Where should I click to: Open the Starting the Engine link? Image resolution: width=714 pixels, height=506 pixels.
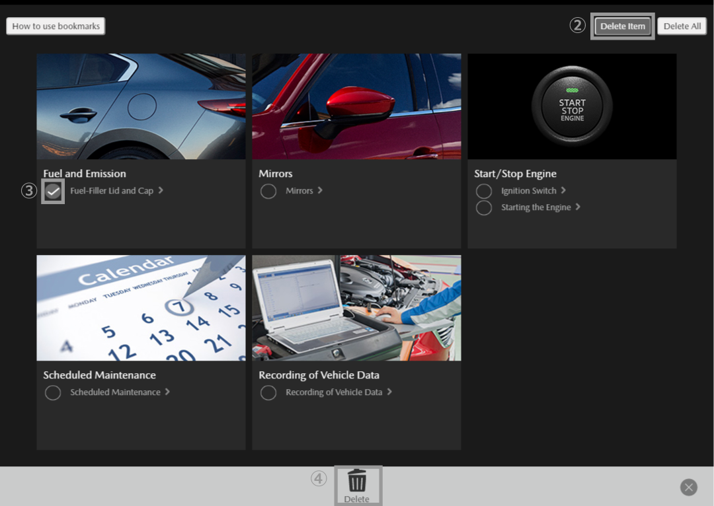click(x=535, y=207)
